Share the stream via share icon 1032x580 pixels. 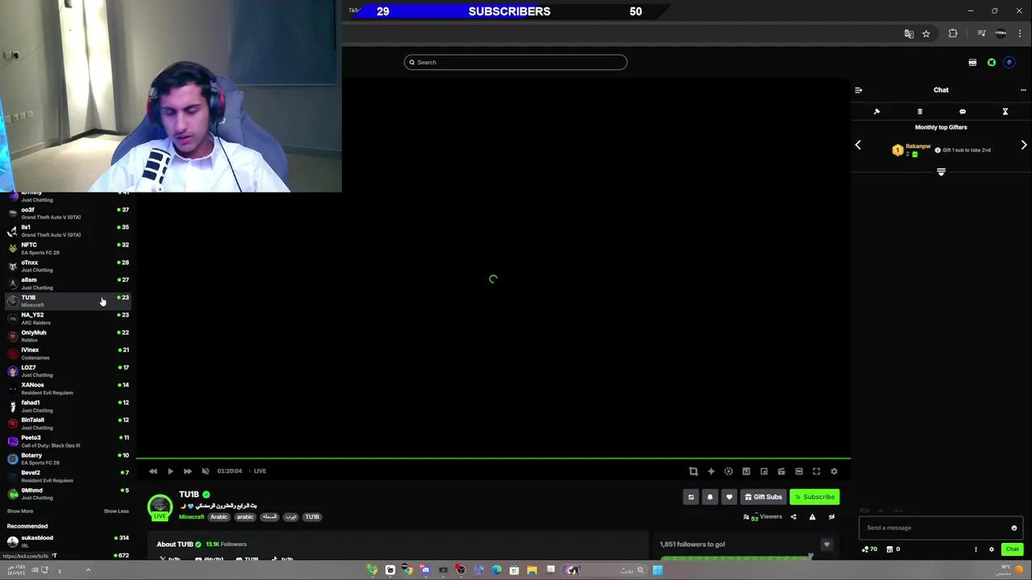[793, 517]
